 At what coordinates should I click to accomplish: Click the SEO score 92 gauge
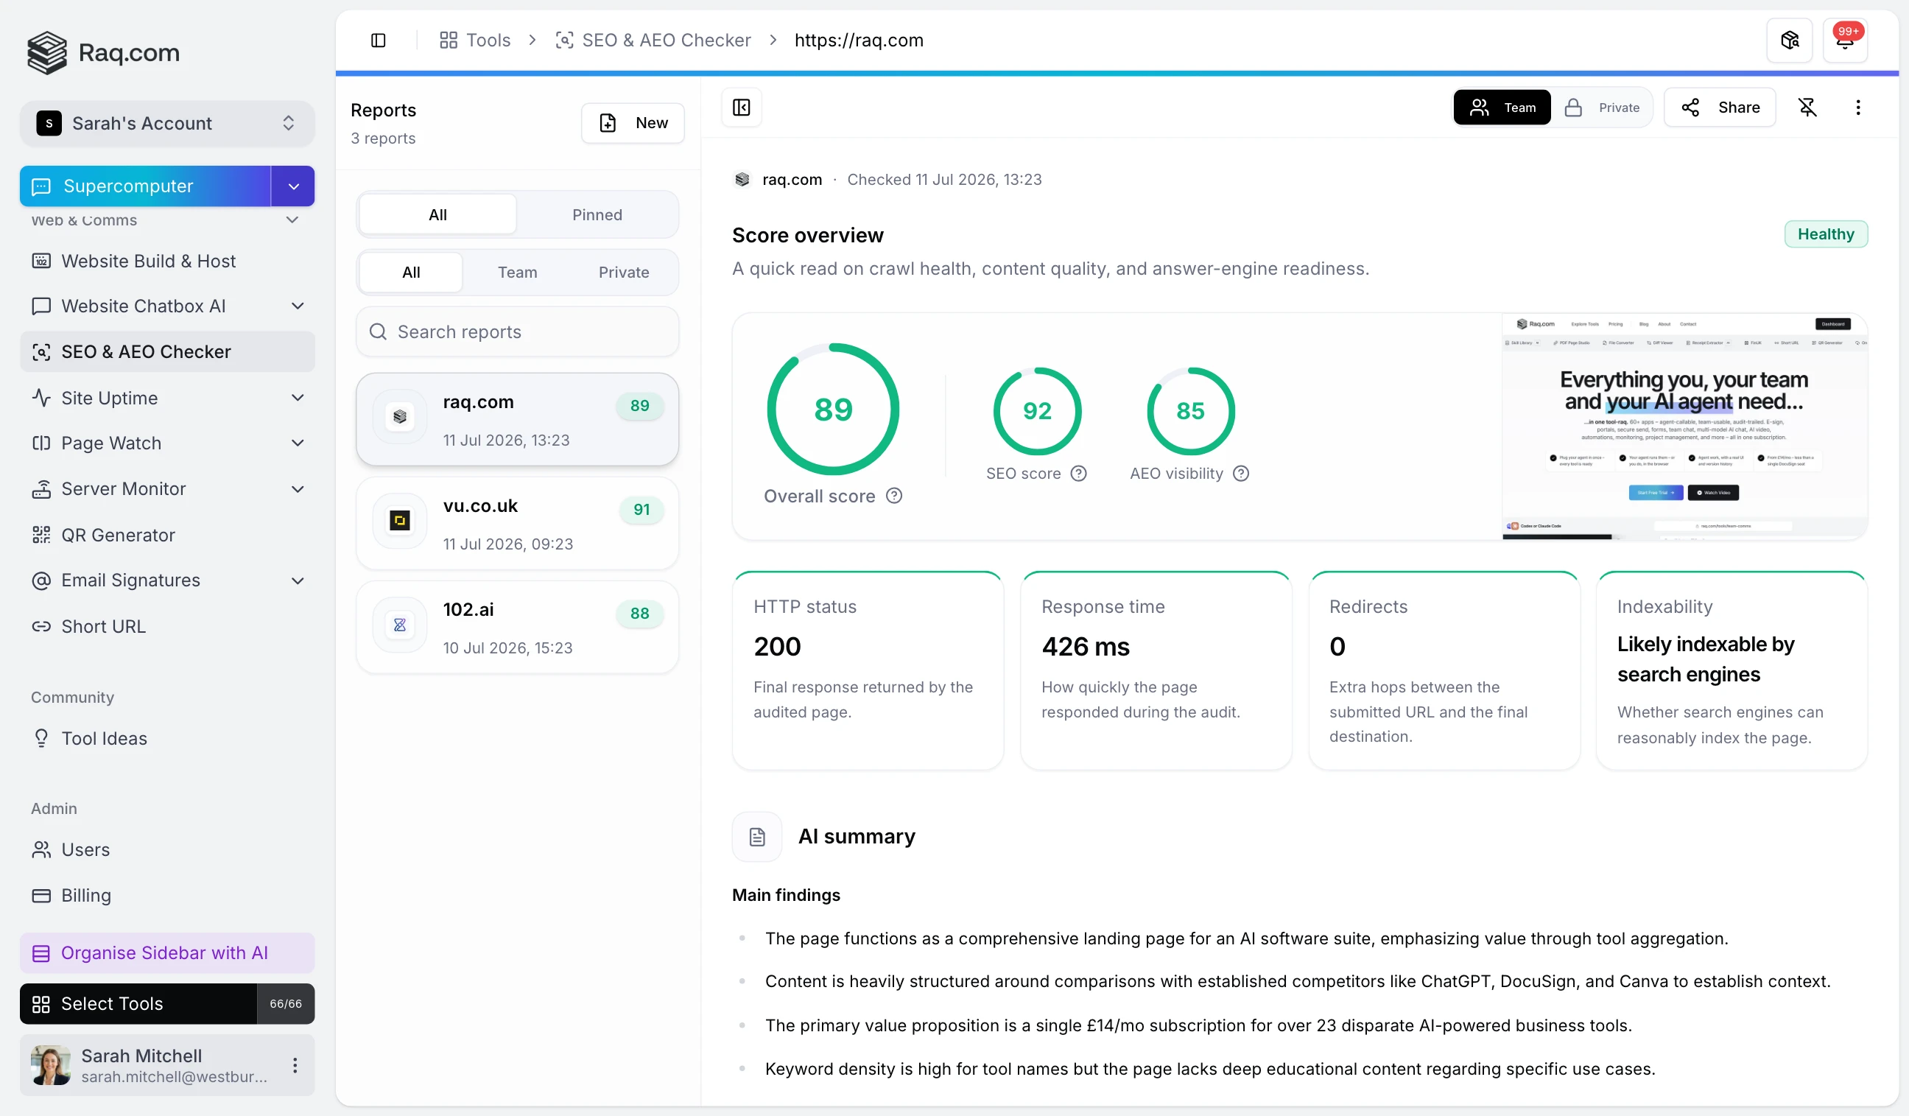[x=1037, y=411]
